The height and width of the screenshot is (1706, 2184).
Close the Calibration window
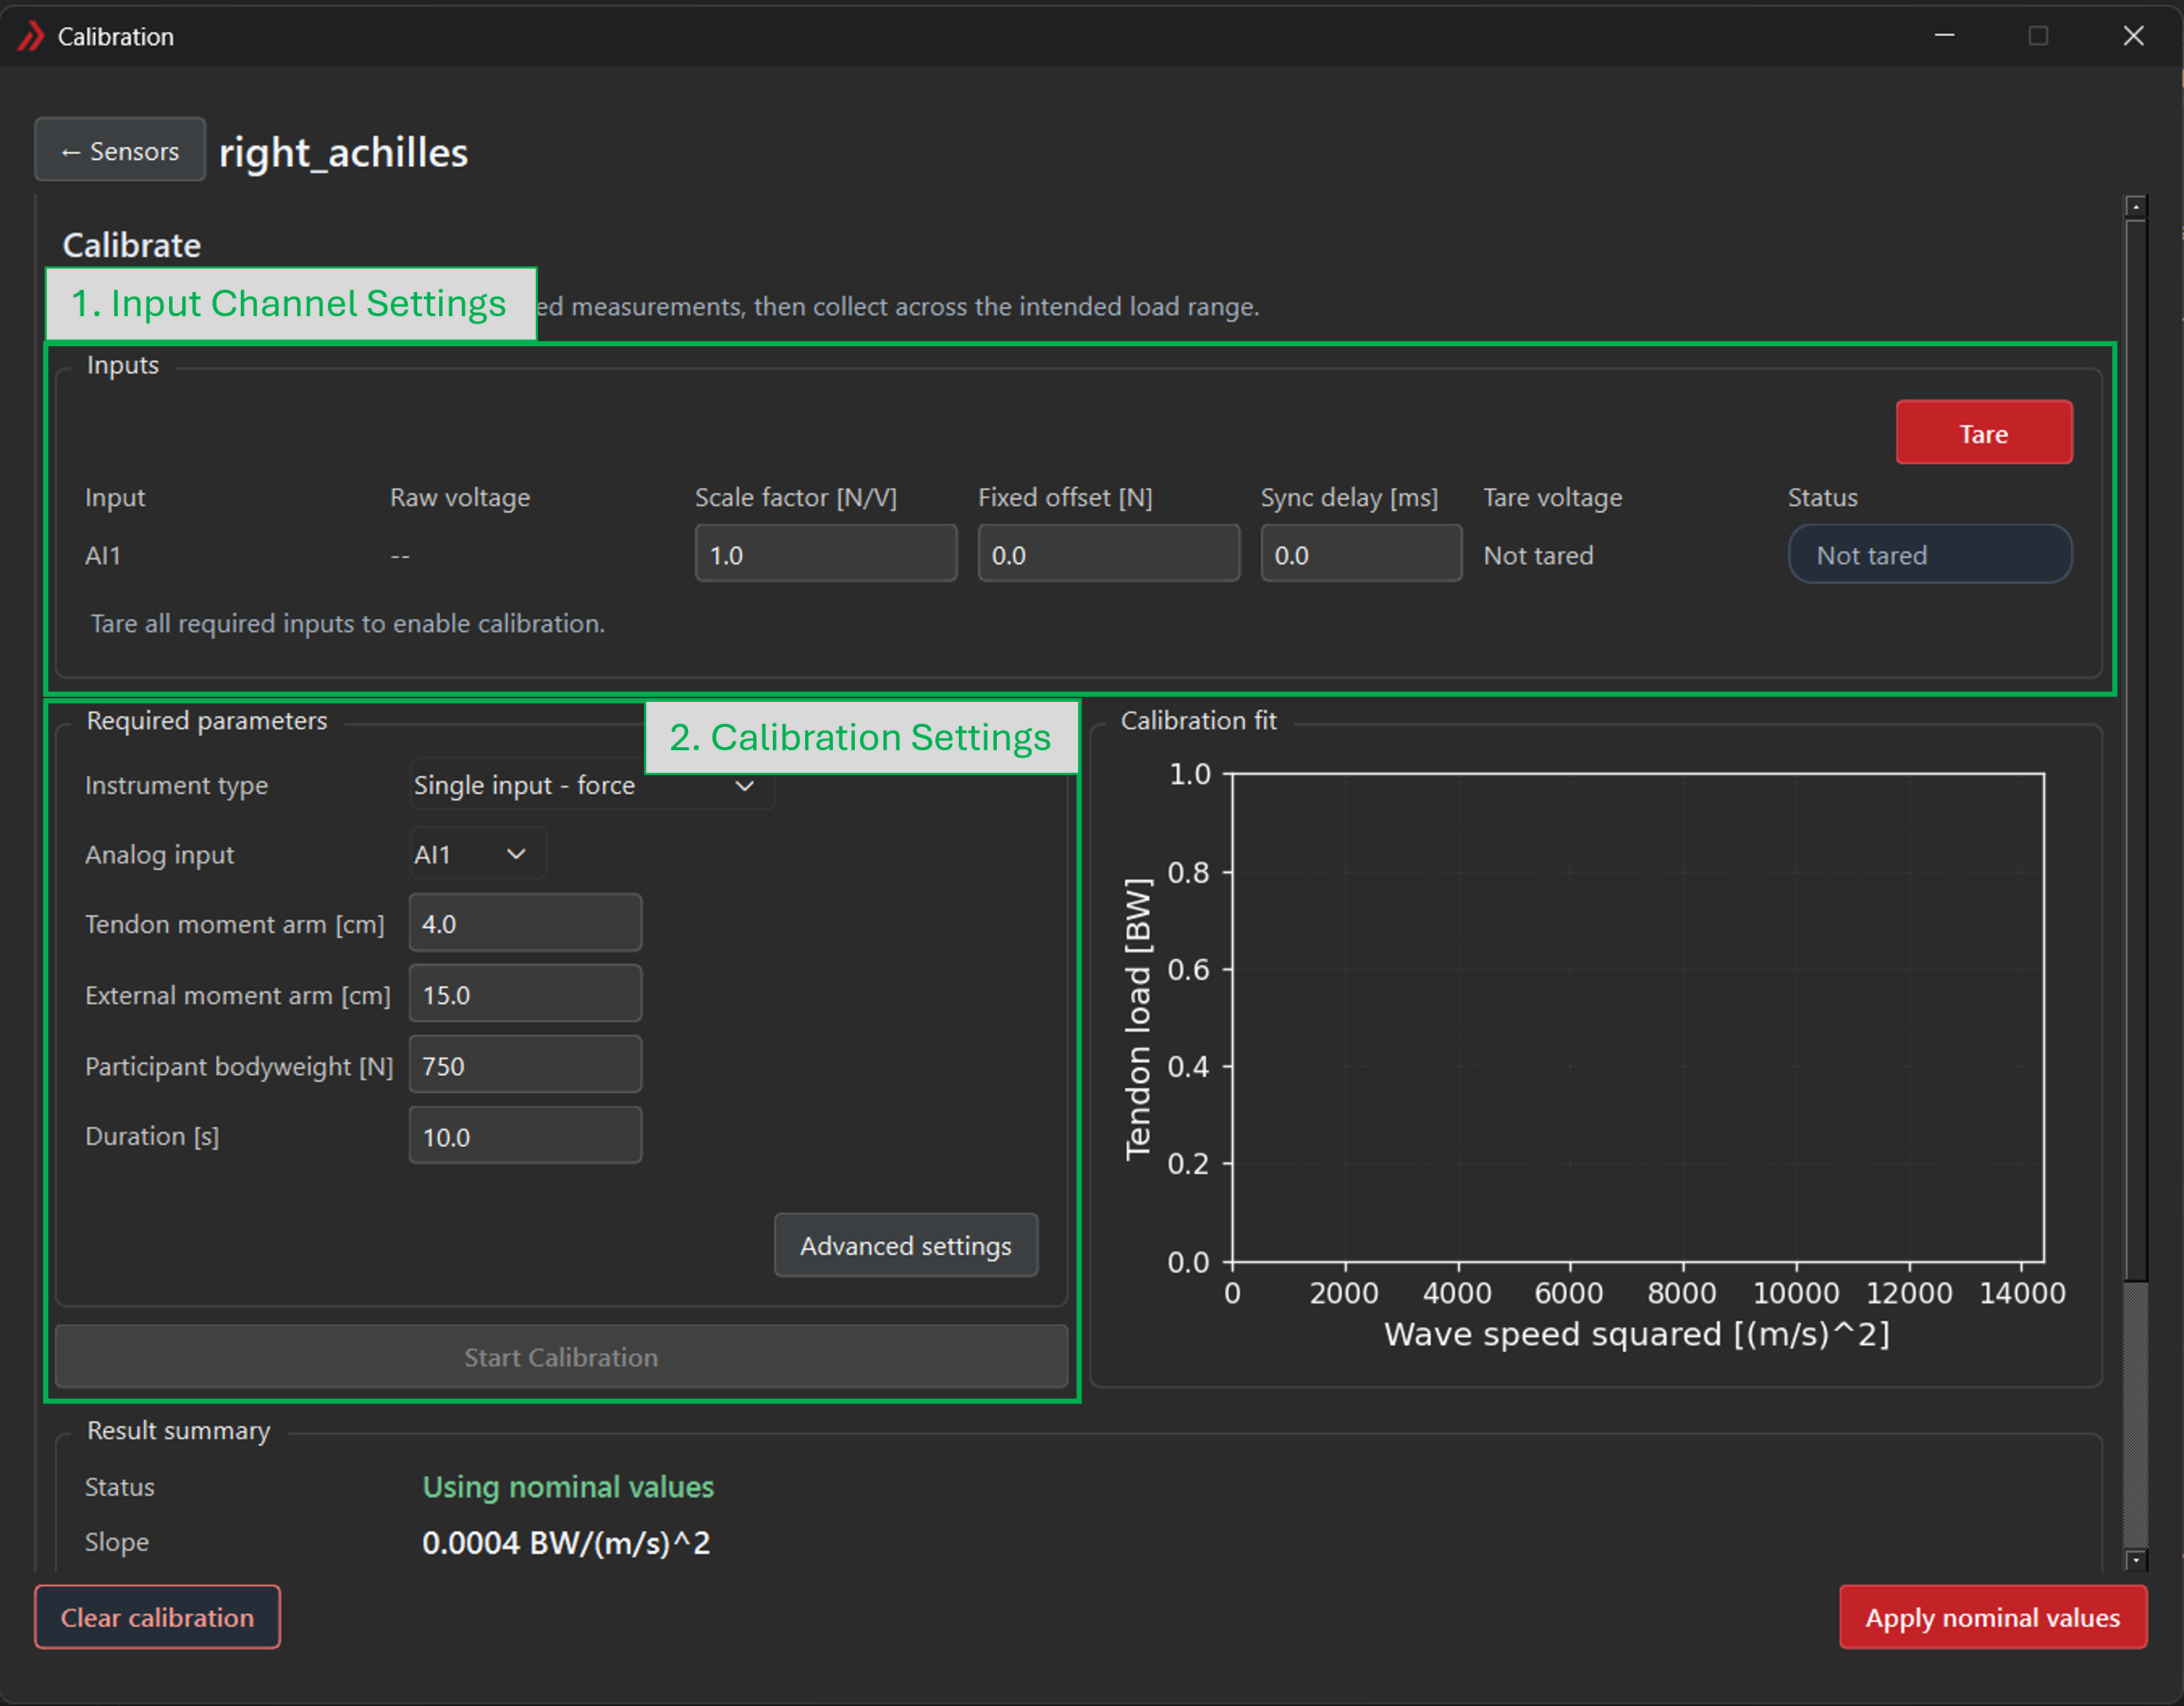click(x=2133, y=36)
